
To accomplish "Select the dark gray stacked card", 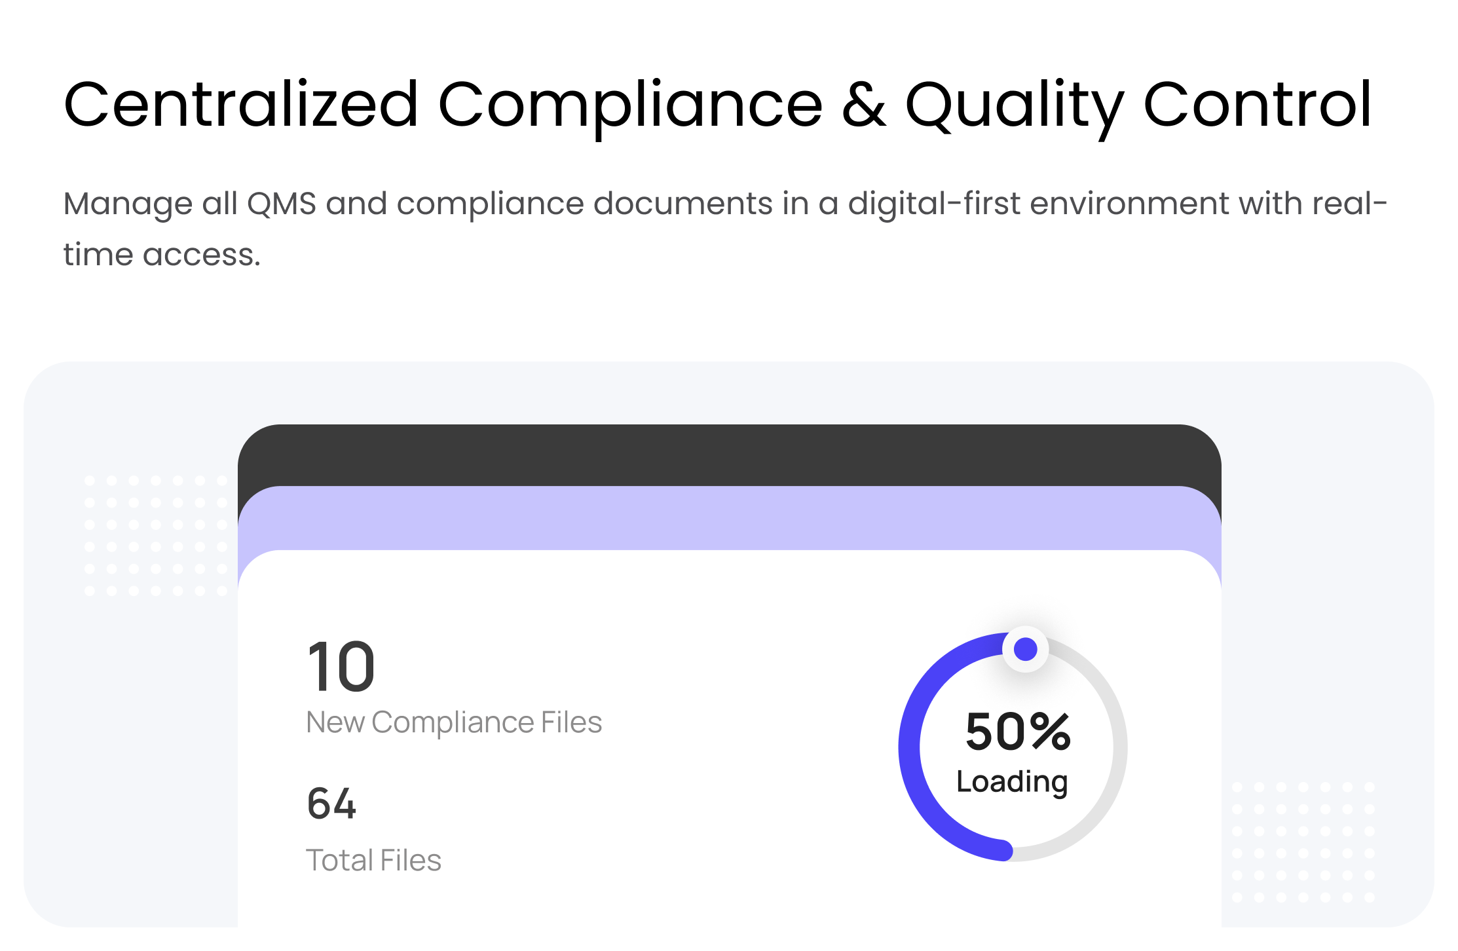I will (728, 455).
